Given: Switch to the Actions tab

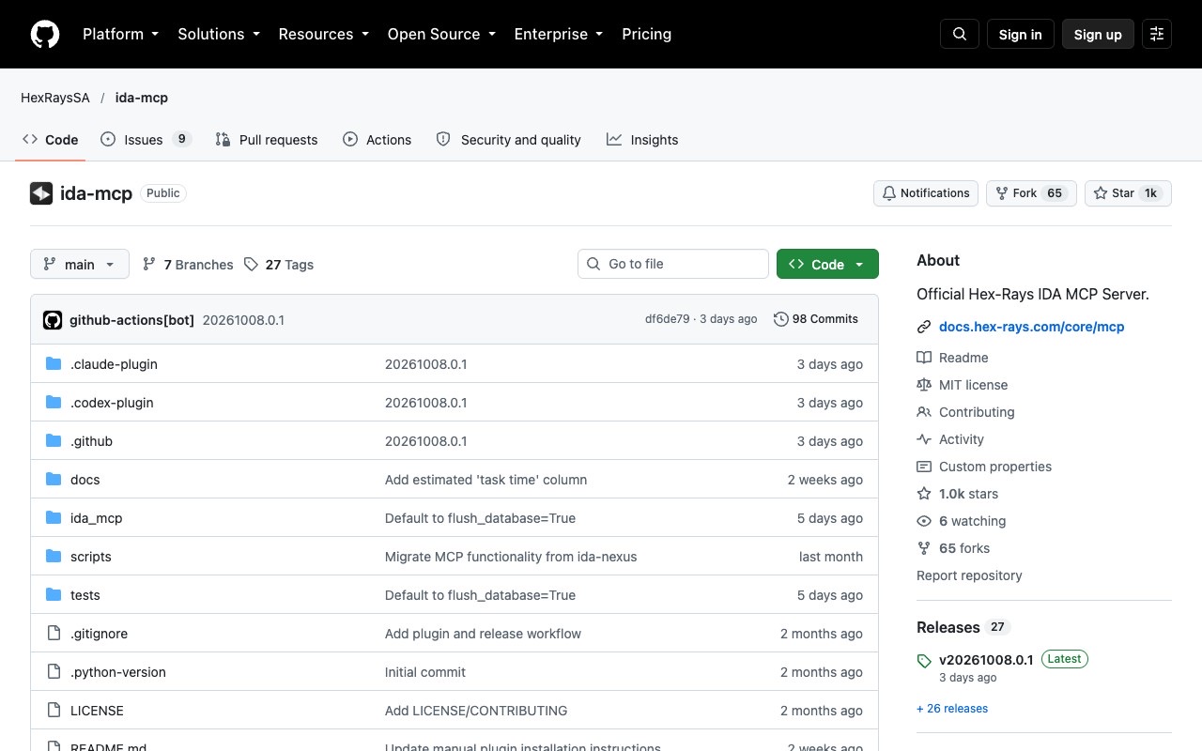Looking at the screenshot, I should point(377,140).
